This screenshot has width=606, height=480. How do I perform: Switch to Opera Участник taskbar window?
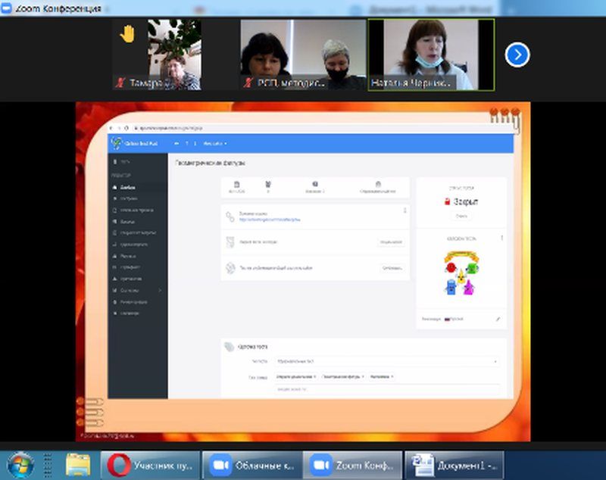[150, 465]
